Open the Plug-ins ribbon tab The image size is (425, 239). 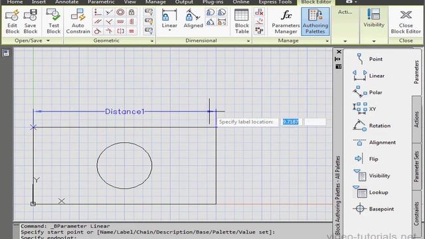coord(212,2)
